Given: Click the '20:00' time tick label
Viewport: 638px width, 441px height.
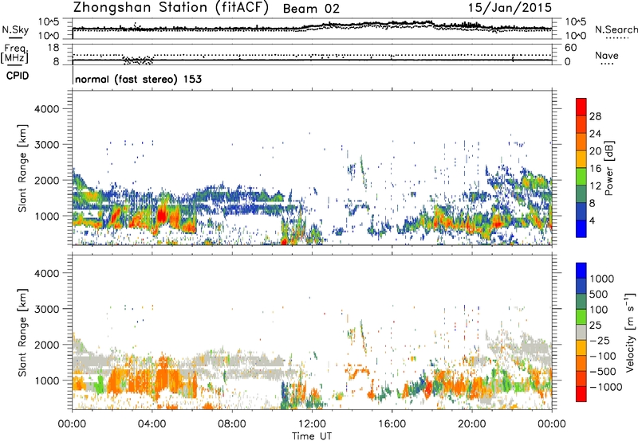Looking at the screenshot, I should pos(471,424).
